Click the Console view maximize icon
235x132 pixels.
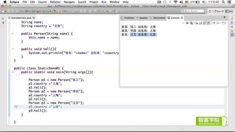224,17
